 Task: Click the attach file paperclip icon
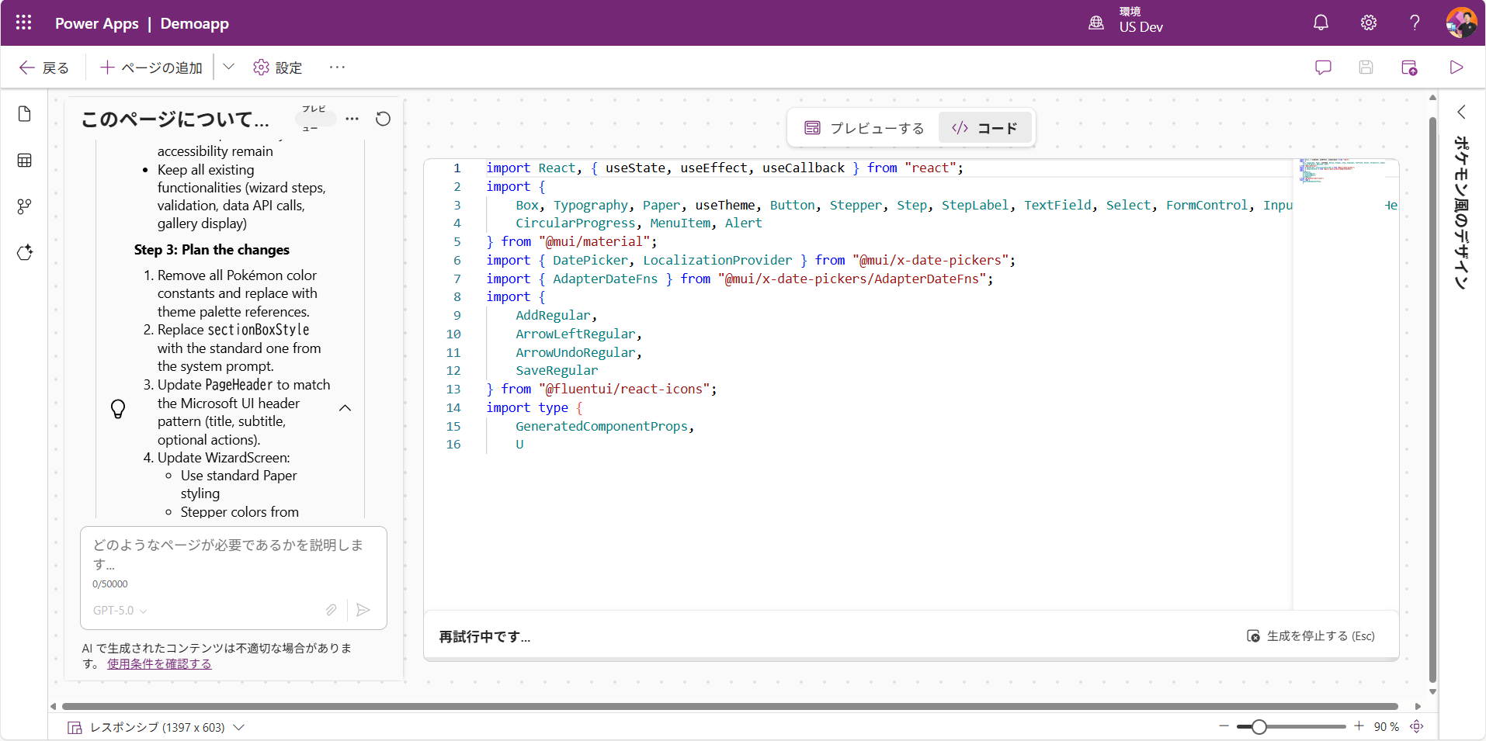point(332,610)
